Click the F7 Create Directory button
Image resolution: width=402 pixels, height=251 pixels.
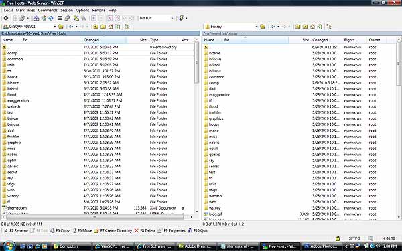coord(113,230)
